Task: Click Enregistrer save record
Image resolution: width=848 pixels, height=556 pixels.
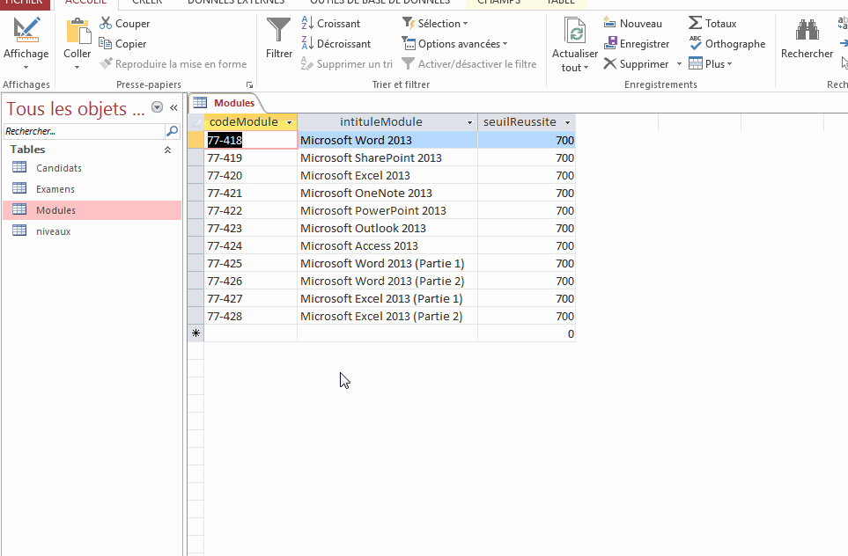Action: point(637,44)
